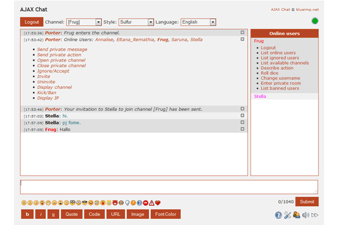Mute chat sounds with the speaker icon
The image size is (337, 225).
point(306,215)
